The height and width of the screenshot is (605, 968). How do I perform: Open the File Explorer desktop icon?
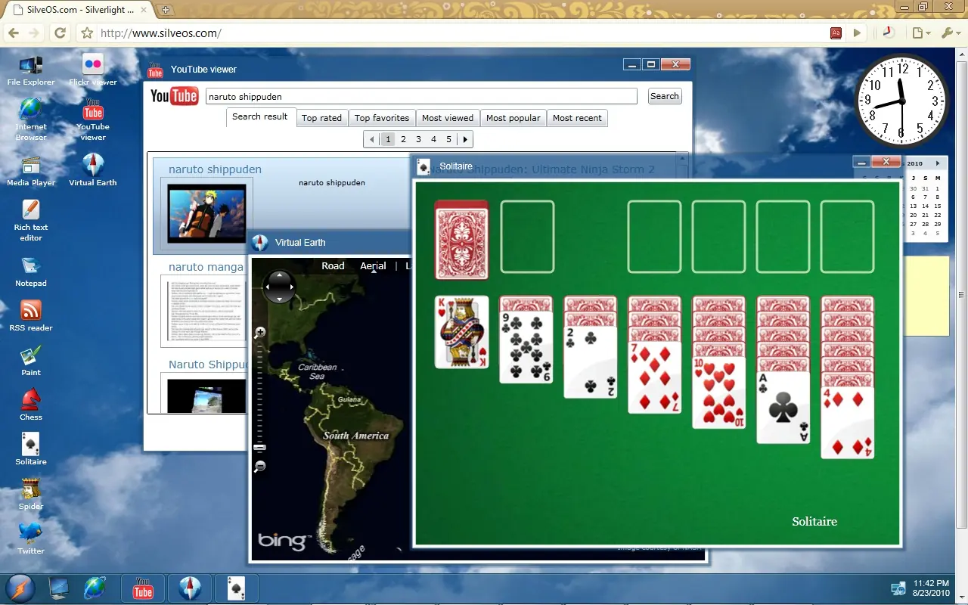pyautogui.click(x=31, y=70)
